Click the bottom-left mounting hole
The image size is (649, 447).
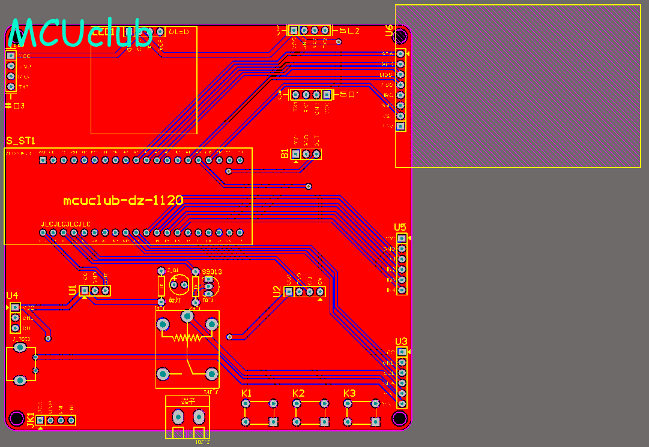click(17, 418)
